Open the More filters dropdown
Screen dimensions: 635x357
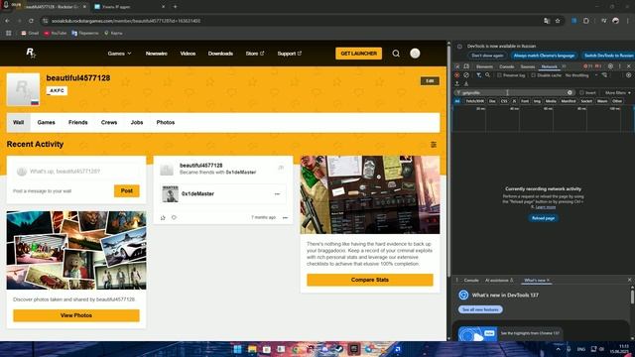[617, 92]
